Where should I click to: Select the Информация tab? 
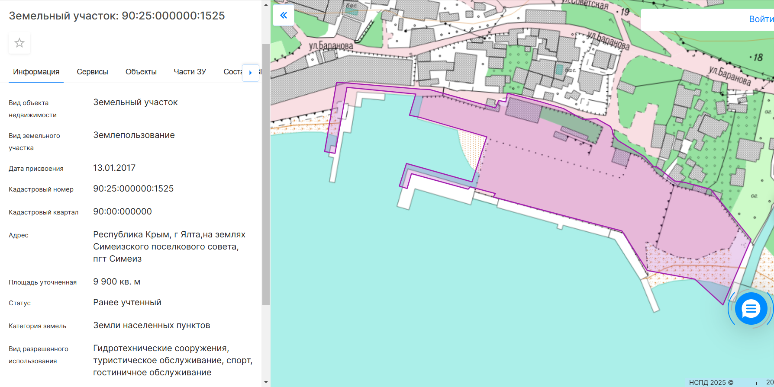pyautogui.click(x=36, y=72)
